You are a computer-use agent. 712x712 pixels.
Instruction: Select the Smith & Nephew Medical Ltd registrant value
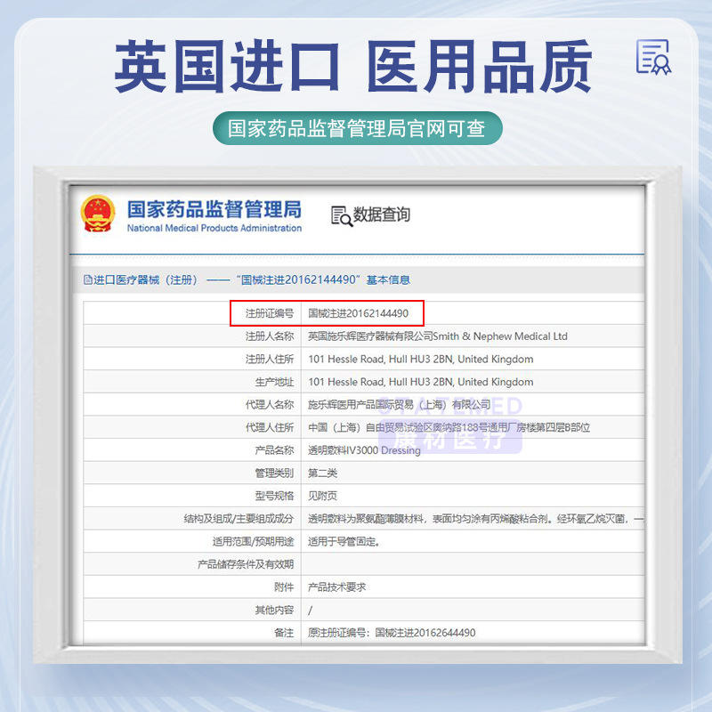coord(438,336)
